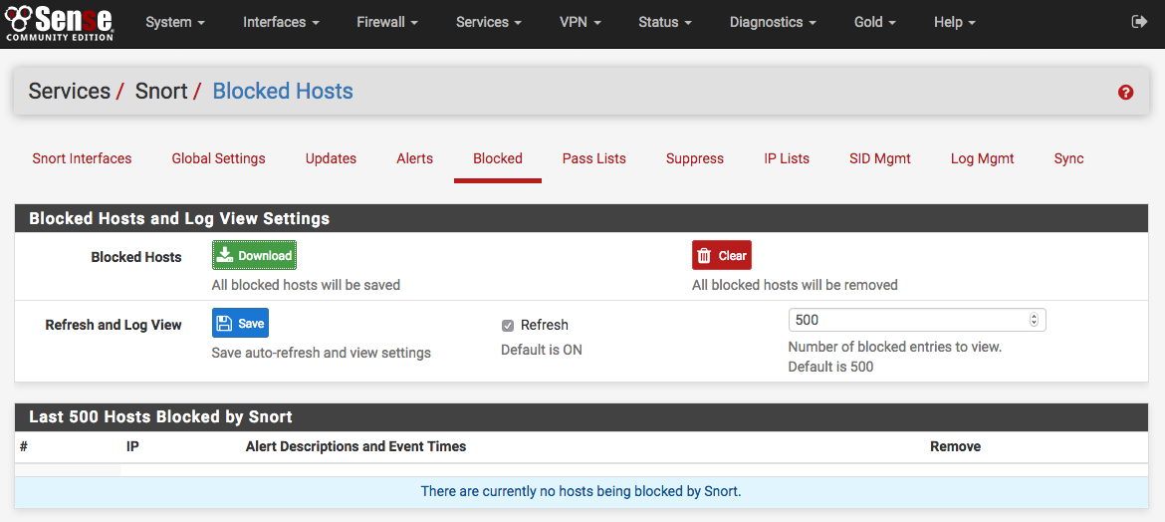The width and height of the screenshot is (1165, 522).
Task: Click the Snort breadcrumb link
Action: (161, 92)
